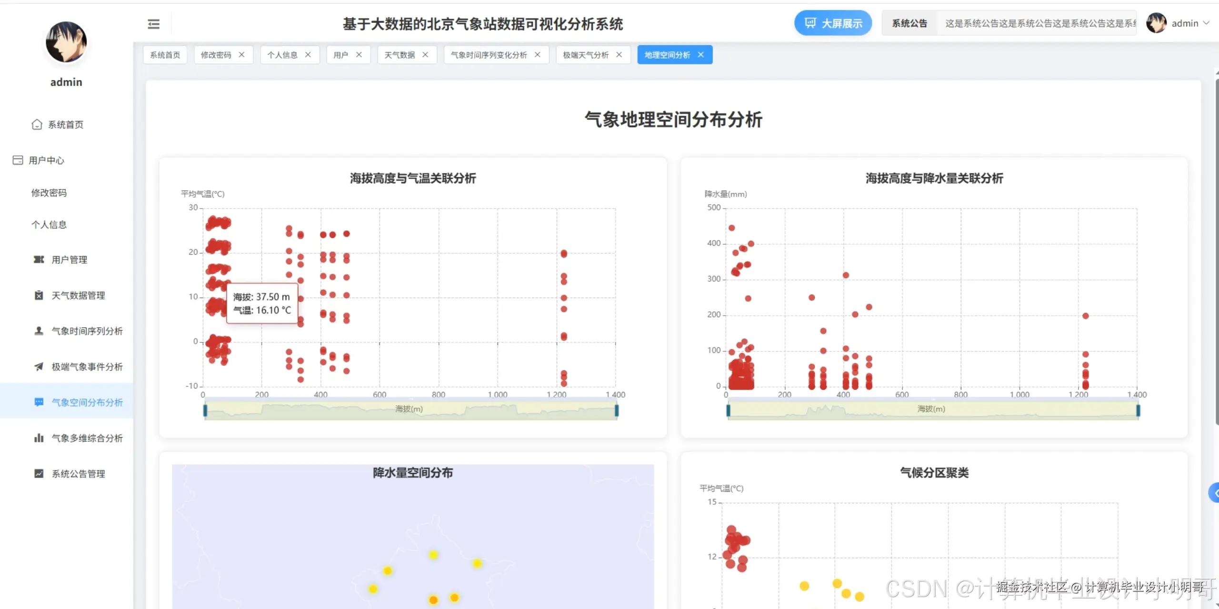This screenshot has width=1219, height=609.
Task: Click the 用户管理 user management icon
Action: click(39, 260)
